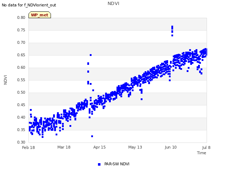Click the April outlier point at 0.65

[90, 55]
